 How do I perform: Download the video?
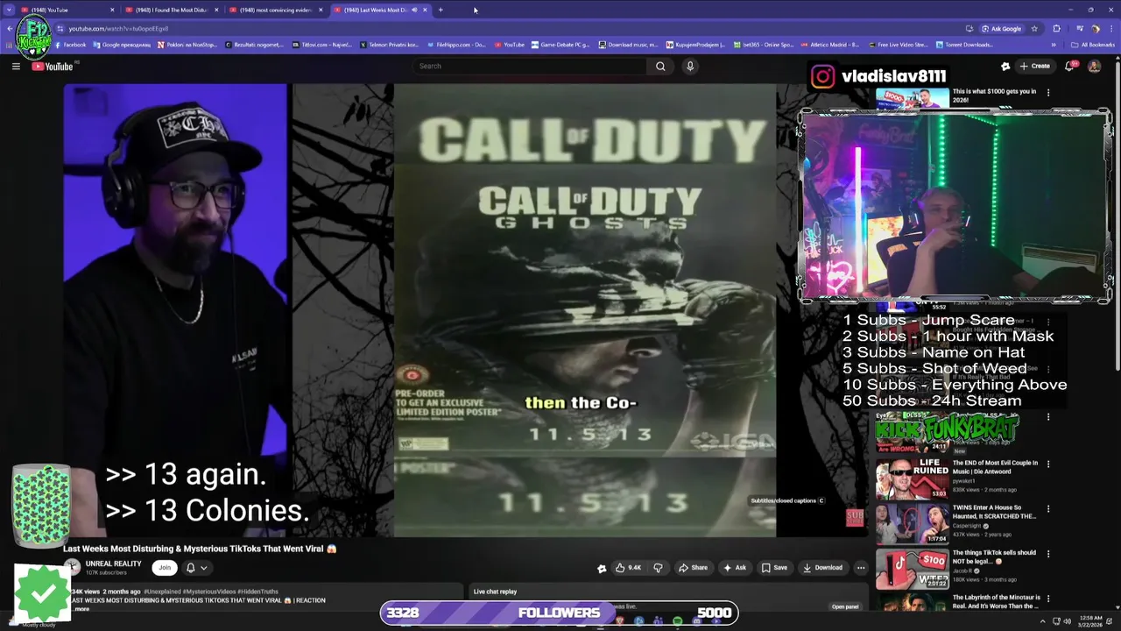coord(822,568)
